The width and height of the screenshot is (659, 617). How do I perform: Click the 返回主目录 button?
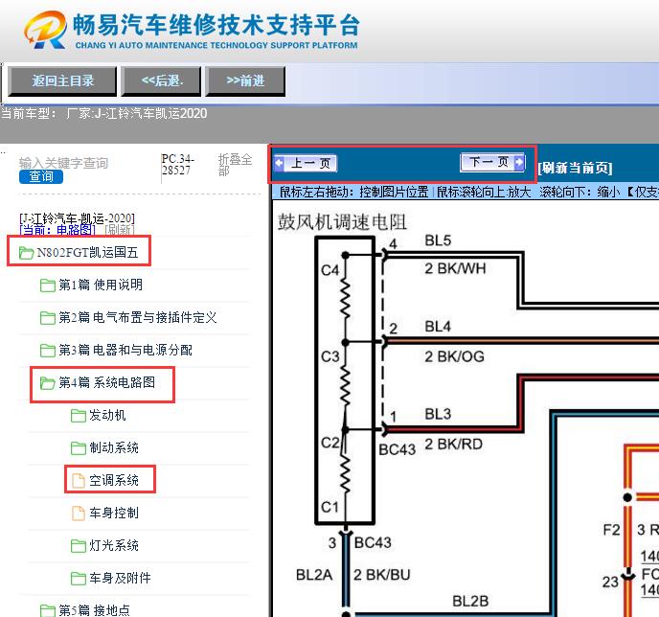point(62,80)
